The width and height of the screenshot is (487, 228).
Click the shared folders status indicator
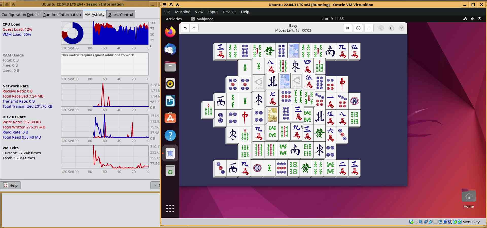pos(436,222)
